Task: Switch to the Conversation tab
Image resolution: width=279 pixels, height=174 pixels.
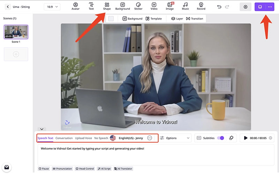Action: (64, 138)
